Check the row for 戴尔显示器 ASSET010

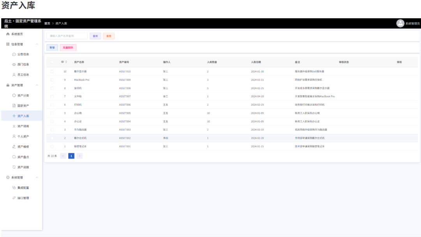tap(52, 72)
